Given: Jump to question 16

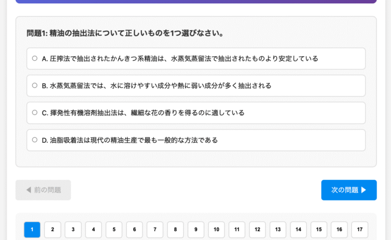Looking at the screenshot, I should pyautogui.click(x=339, y=229).
